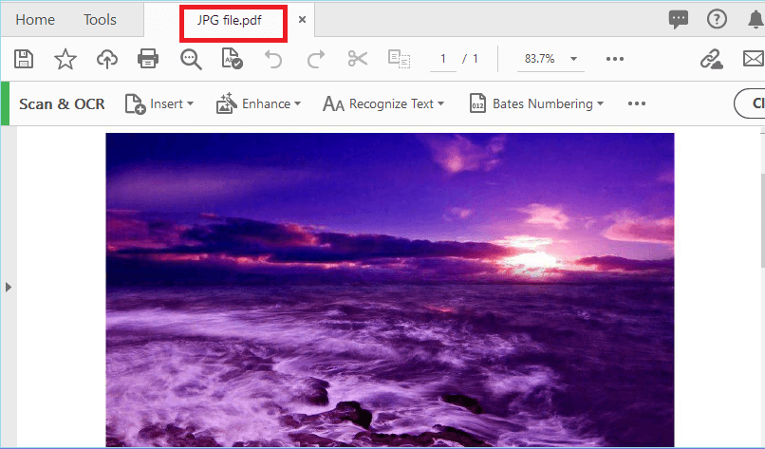This screenshot has height=449, width=765.
Task: Click the current page number field
Action: [443, 59]
